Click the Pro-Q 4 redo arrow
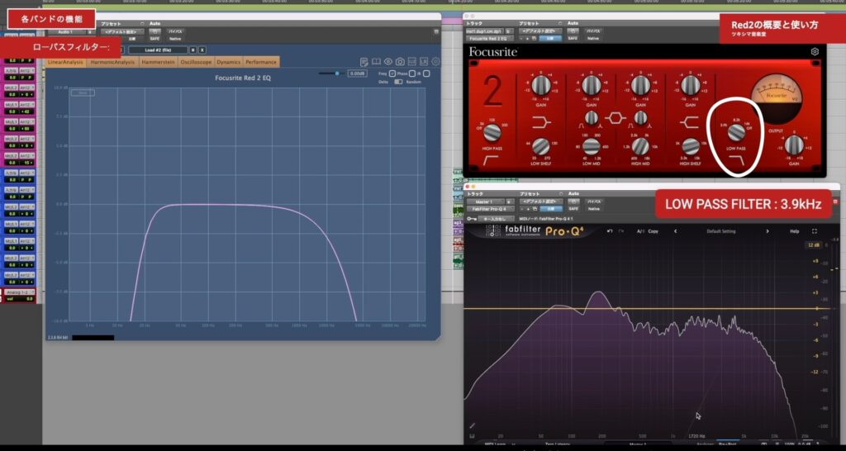This screenshot has width=846, height=451. [620, 231]
